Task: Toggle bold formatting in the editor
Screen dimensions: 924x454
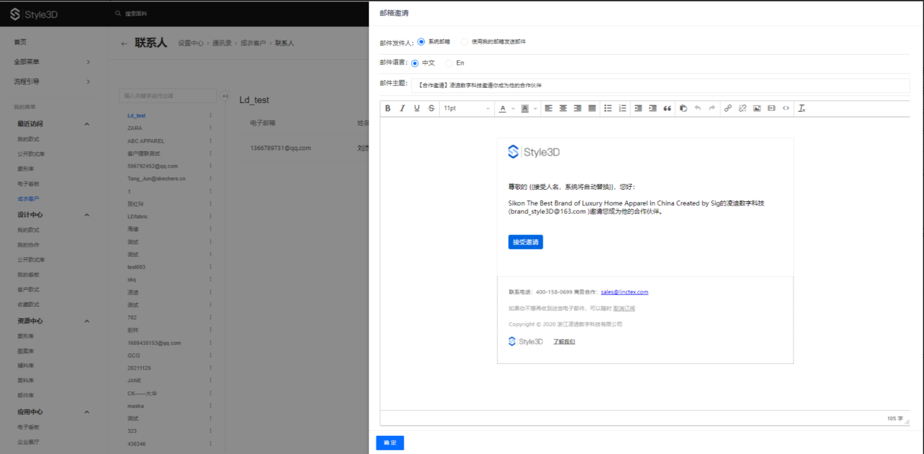Action: pos(388,108)
